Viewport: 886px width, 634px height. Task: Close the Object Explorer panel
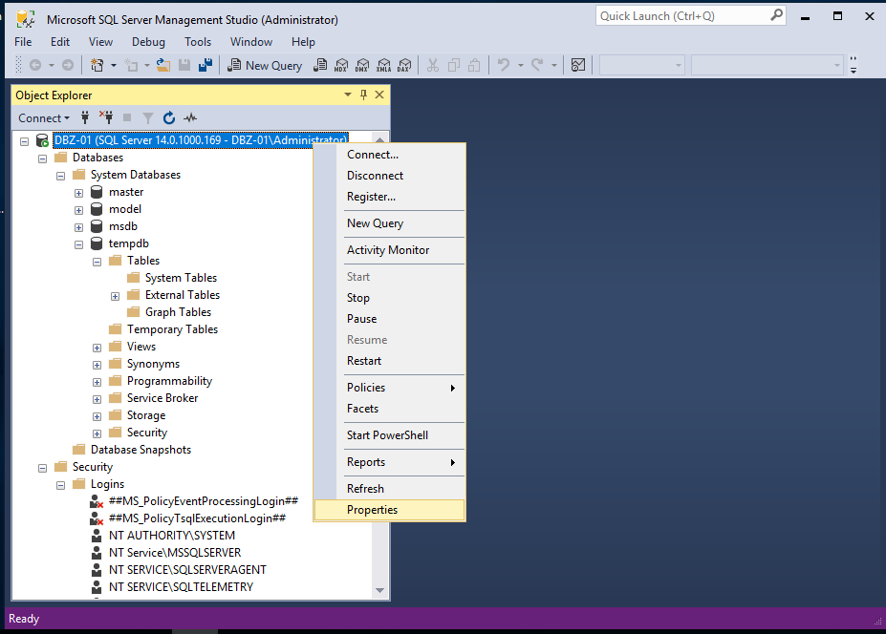point(379,95)
